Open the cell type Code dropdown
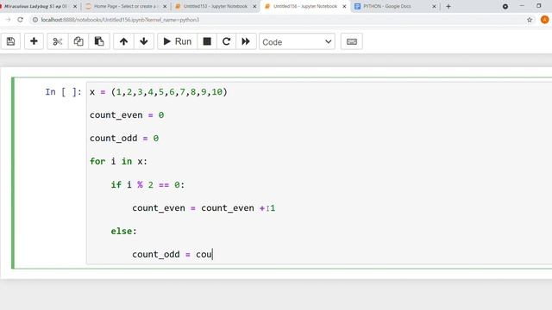 click(297, 42)
